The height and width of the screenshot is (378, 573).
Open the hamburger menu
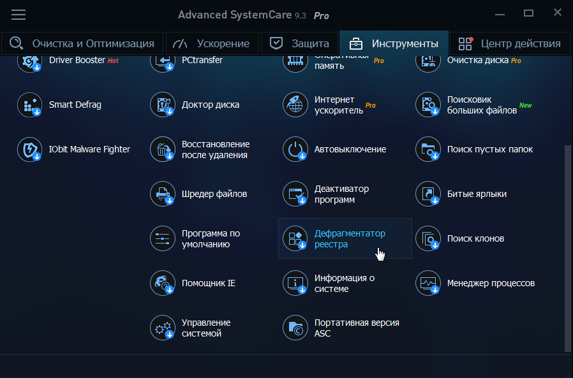[19, 15]
